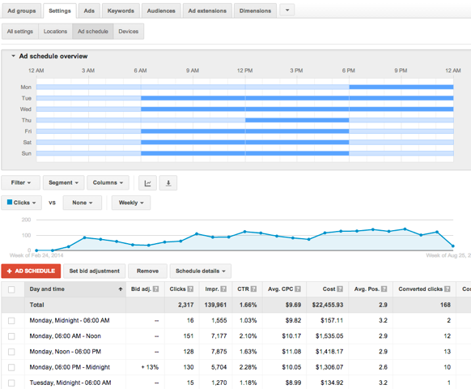This screenshot has height=389, width=471.
Task: Open help for Impr. column
Action: coord(223,289)
